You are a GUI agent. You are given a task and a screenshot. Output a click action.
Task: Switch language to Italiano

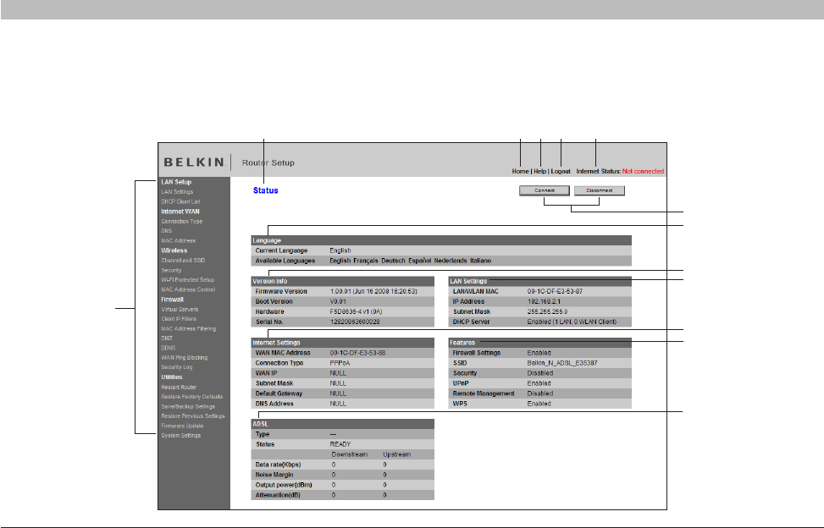coord(480,261)
